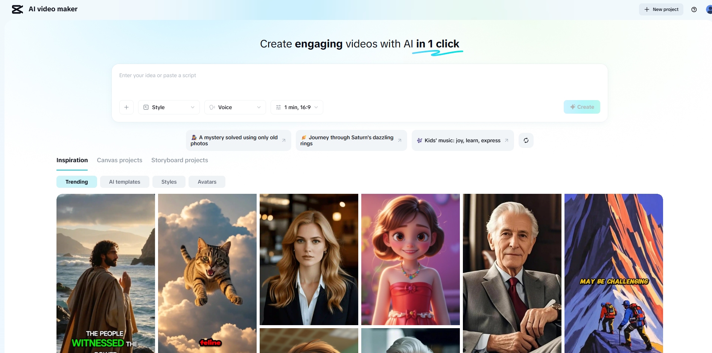
Task: Click the plus attachment icon in prompt box
Action: point(126,107)
